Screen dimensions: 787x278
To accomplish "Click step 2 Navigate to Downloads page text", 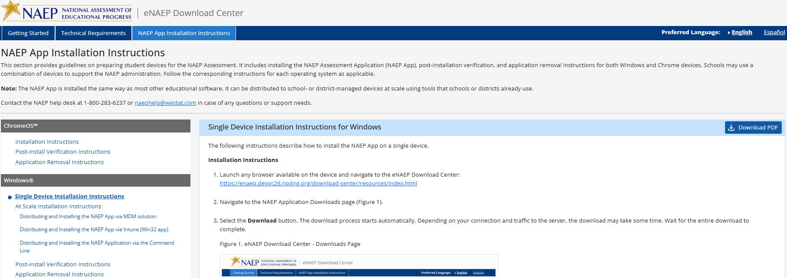I will (301, 202).
